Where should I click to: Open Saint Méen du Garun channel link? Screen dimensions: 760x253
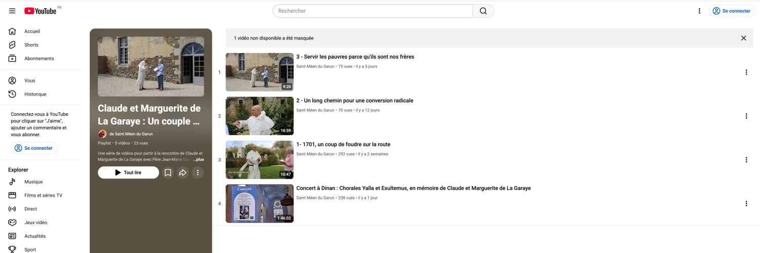(131, 134)
